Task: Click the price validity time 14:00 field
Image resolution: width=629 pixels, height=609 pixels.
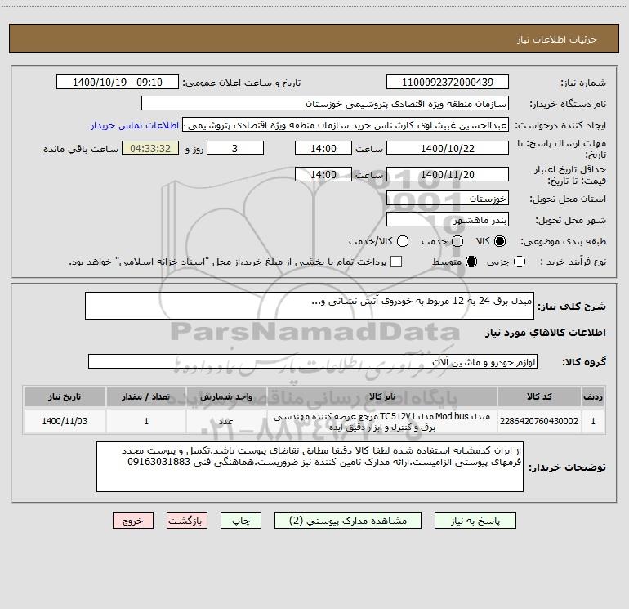Action: (323, 174)
